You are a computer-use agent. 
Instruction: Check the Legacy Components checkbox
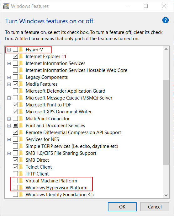point(15,77)
